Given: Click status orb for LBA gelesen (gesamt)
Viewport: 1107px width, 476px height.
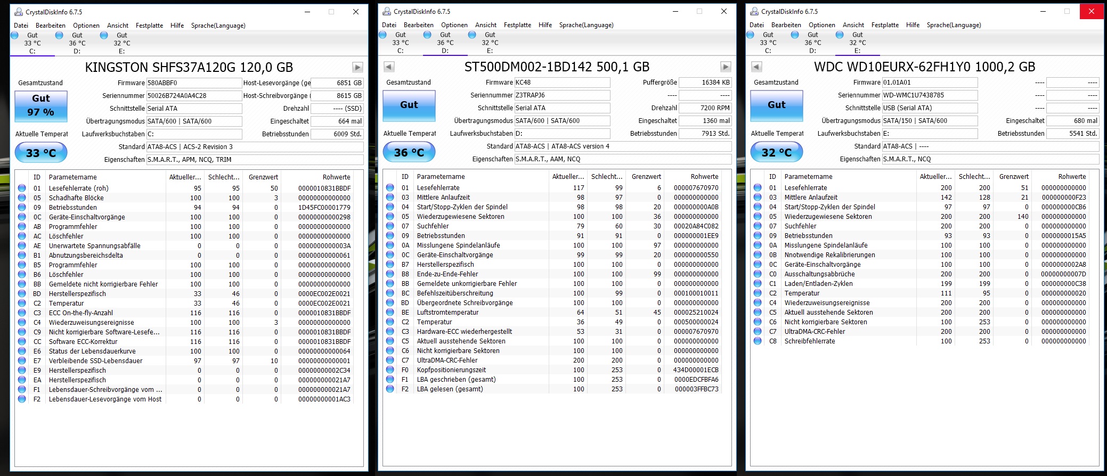Looking at the screenshot, I should pos(390,389).
